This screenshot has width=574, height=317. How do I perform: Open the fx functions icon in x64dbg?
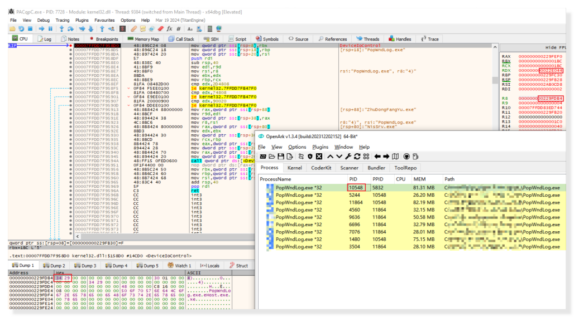tap(168, 28)
